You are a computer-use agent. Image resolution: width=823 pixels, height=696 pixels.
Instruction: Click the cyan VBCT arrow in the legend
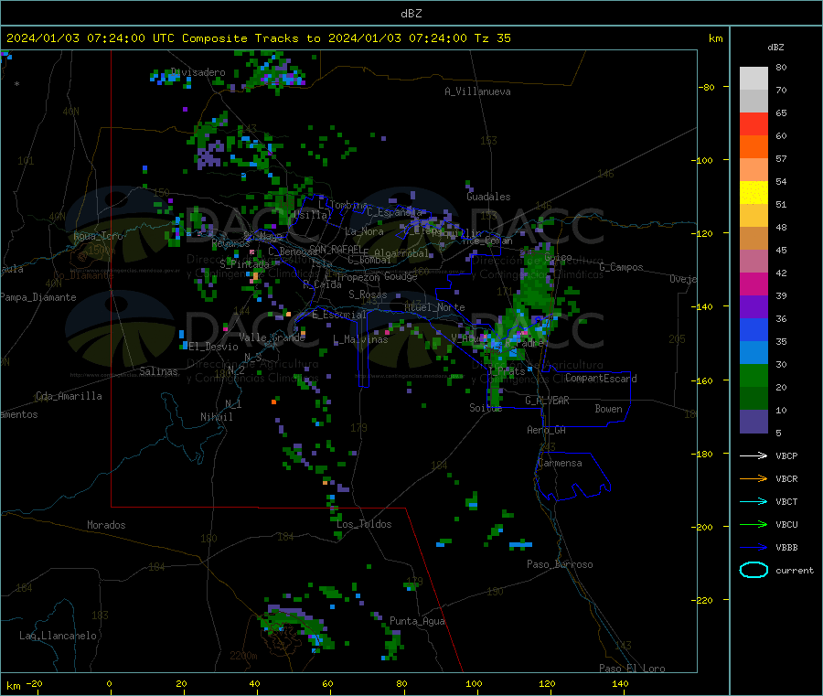click(x=754, y=501)
